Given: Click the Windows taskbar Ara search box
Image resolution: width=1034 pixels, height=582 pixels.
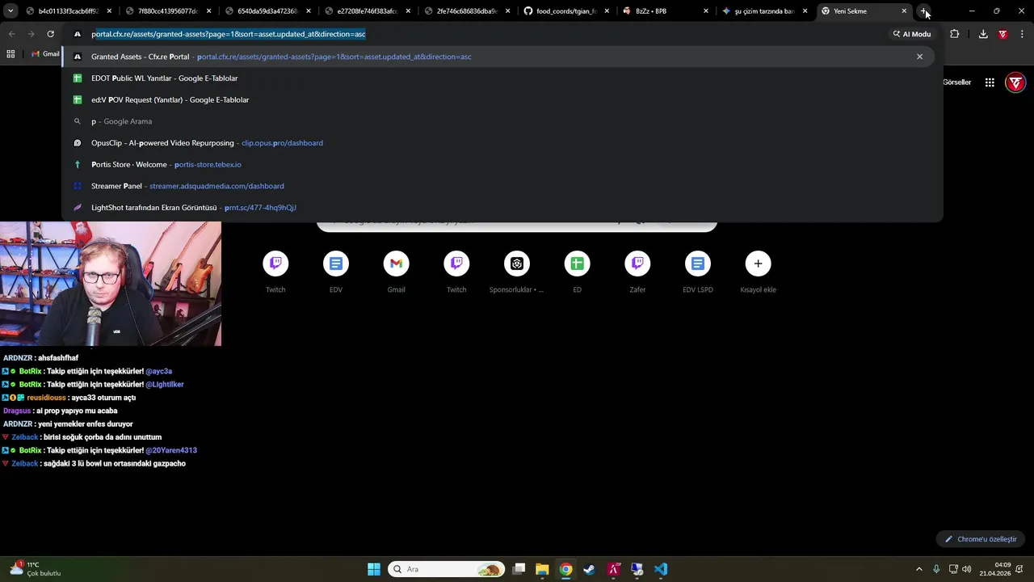Looking at the screenshot, I should coord(446,569).
